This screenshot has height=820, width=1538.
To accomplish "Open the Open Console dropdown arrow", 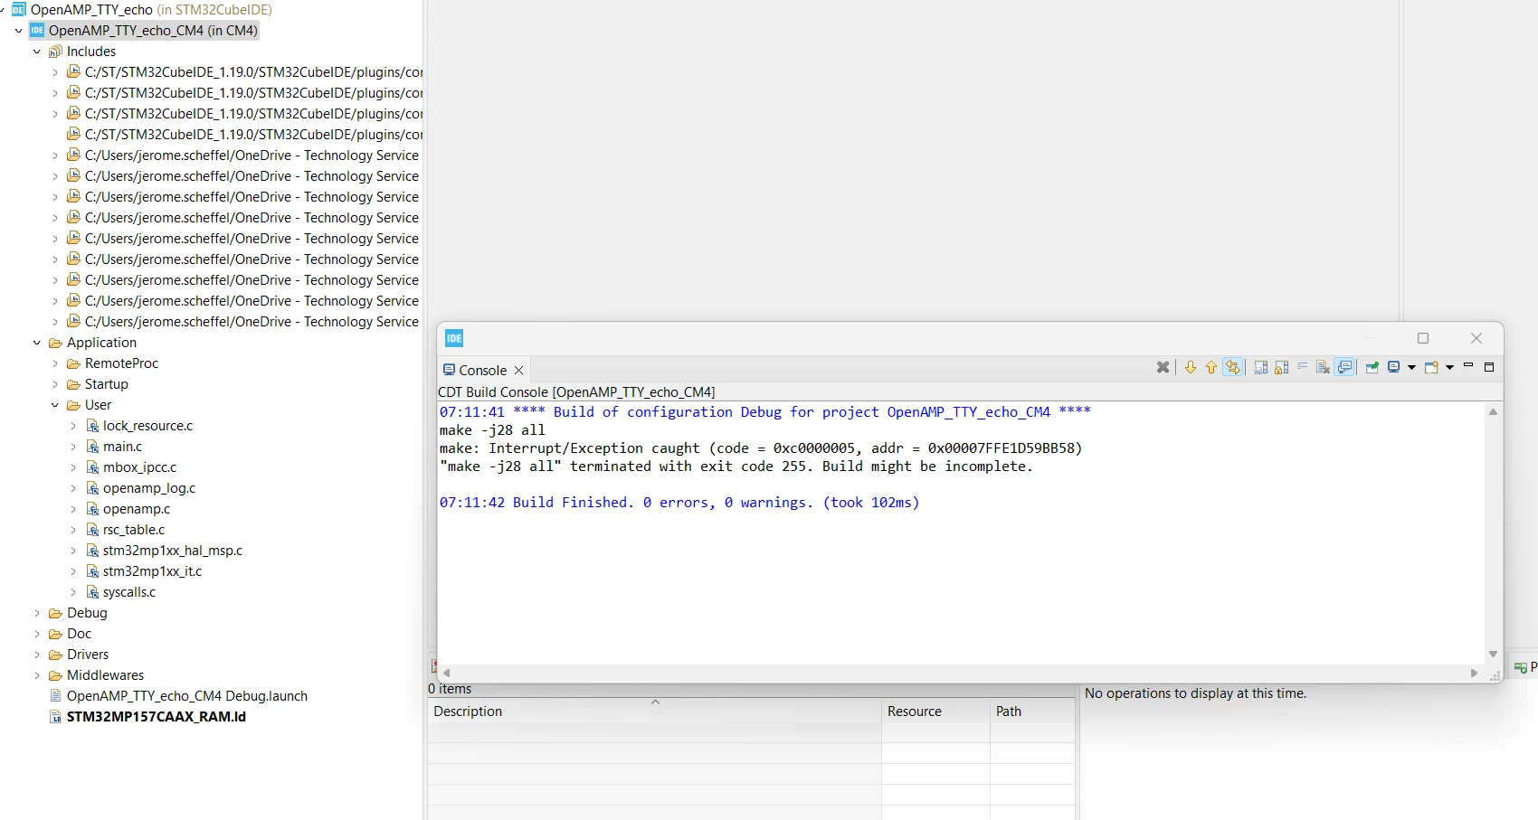I will point(1449,367).
